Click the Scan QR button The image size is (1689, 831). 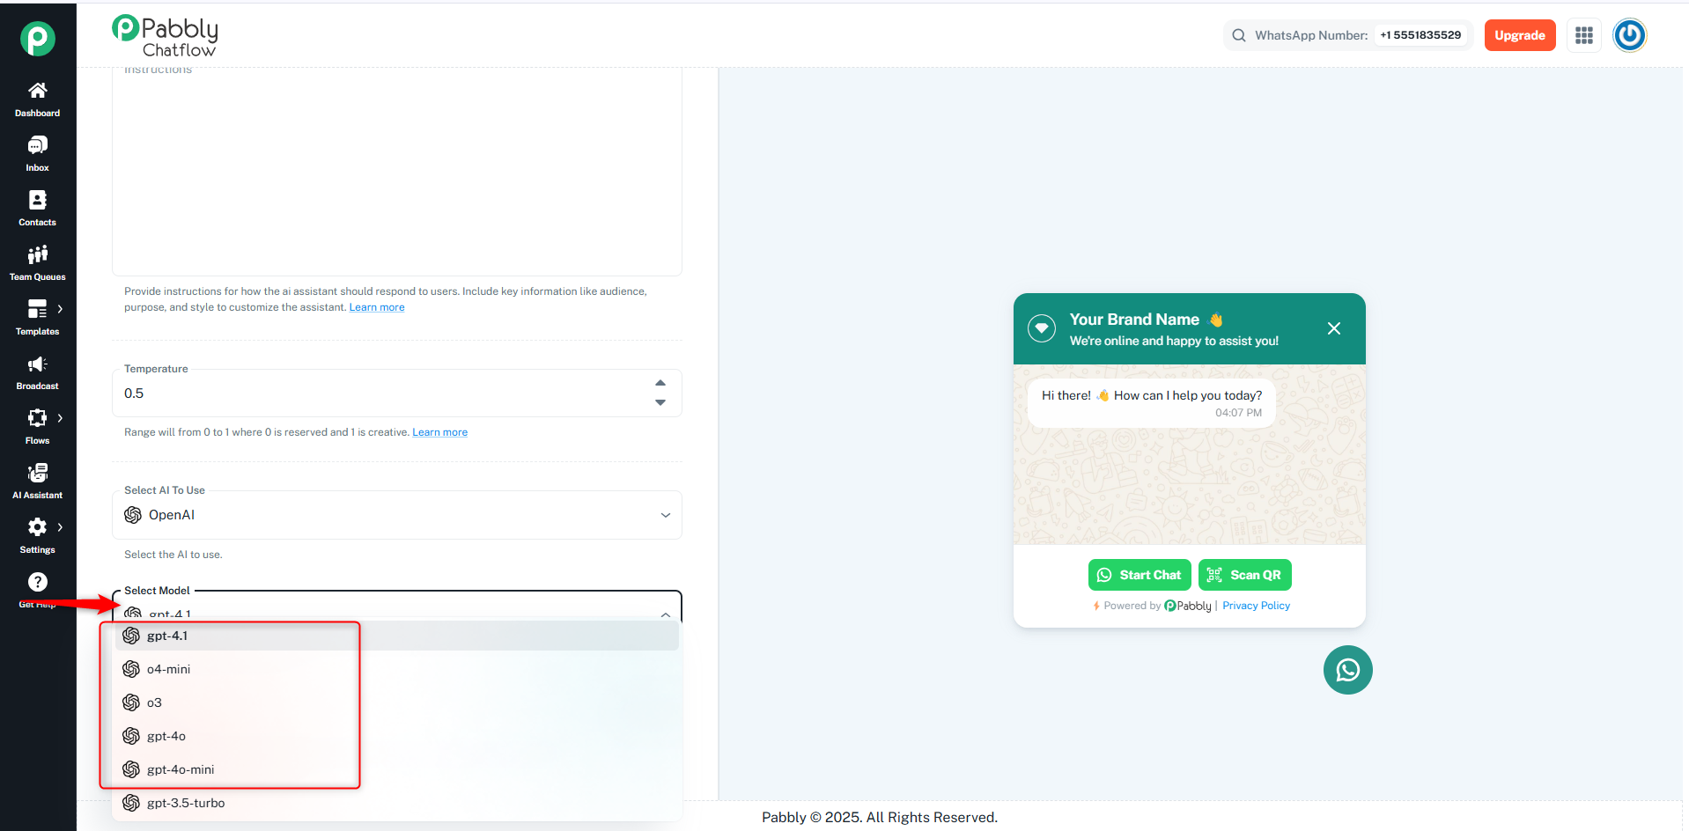tap(1244, 575)
